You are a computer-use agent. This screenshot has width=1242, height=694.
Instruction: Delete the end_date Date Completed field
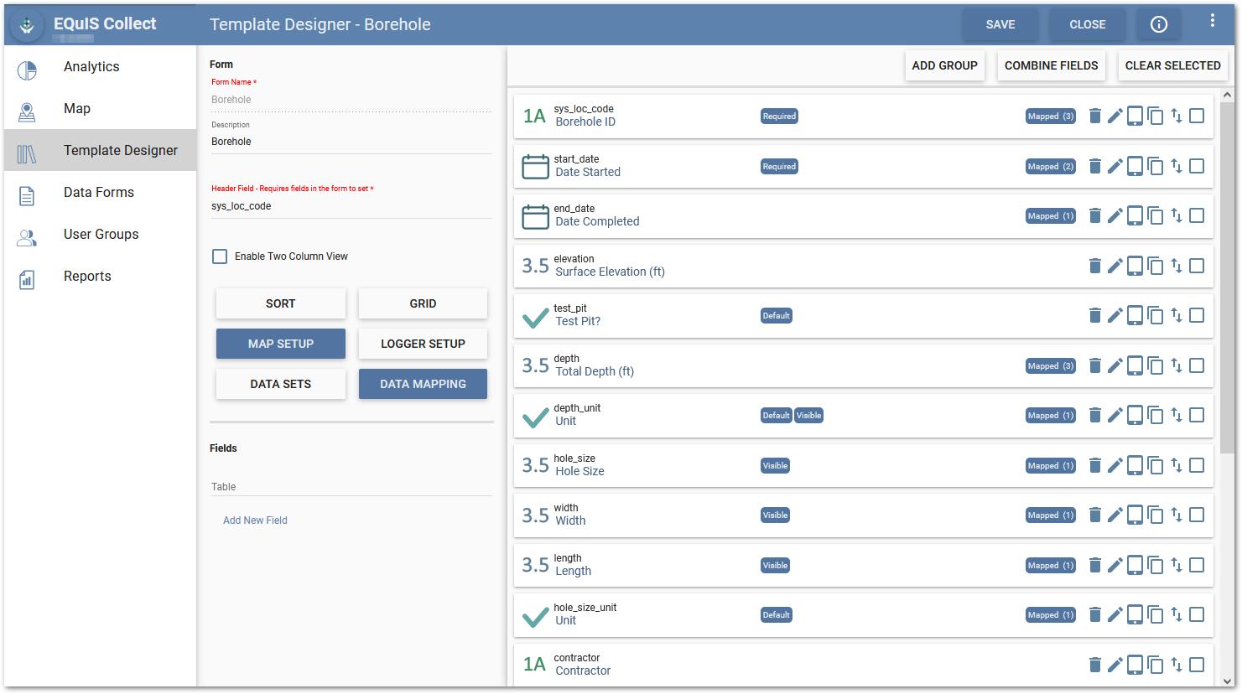tap(1094, 215)
